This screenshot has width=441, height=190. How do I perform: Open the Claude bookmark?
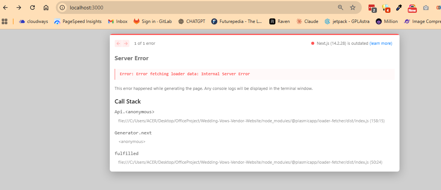click(x=307, y=21)
